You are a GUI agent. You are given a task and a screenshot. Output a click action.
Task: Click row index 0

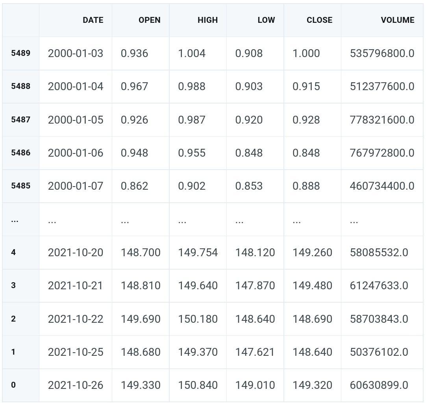click(x=13, y=385)
